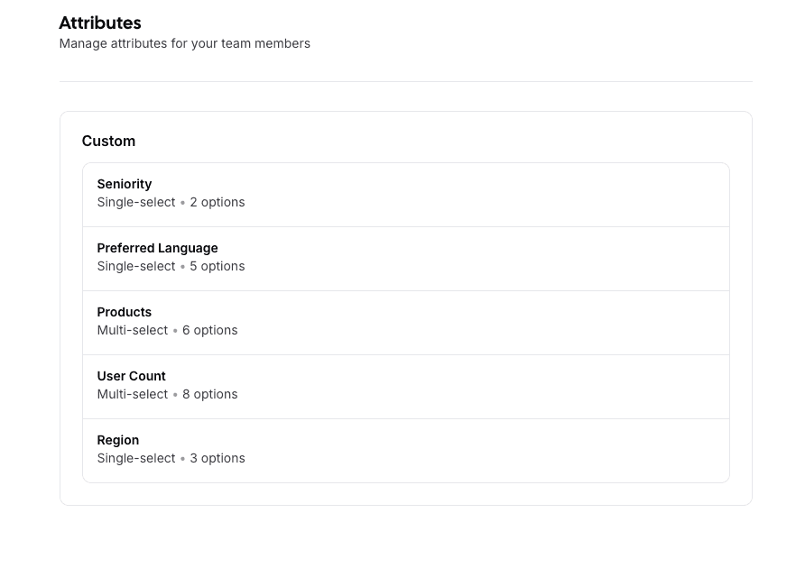The image size is (796, 568).
Task: Click the 'Multi-select • 6 options' description
Action: click(168, 330)
